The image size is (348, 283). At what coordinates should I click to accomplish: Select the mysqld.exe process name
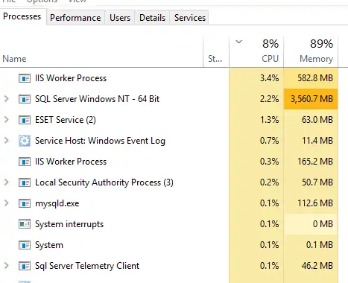(57, 203)
